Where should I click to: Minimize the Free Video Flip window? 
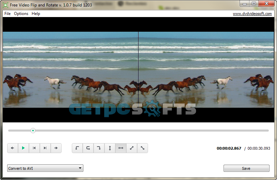pos(245,4)
